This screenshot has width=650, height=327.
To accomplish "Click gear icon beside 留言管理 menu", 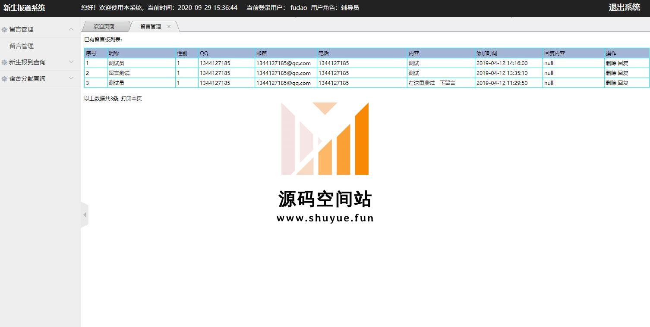I will [x=4, y=30].
